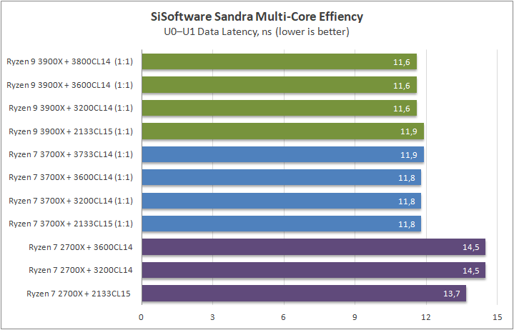Click value 11,9 on the 3900X + 2133CL15 bar
This screenshot has height=330, width=514.
[409, 131]
